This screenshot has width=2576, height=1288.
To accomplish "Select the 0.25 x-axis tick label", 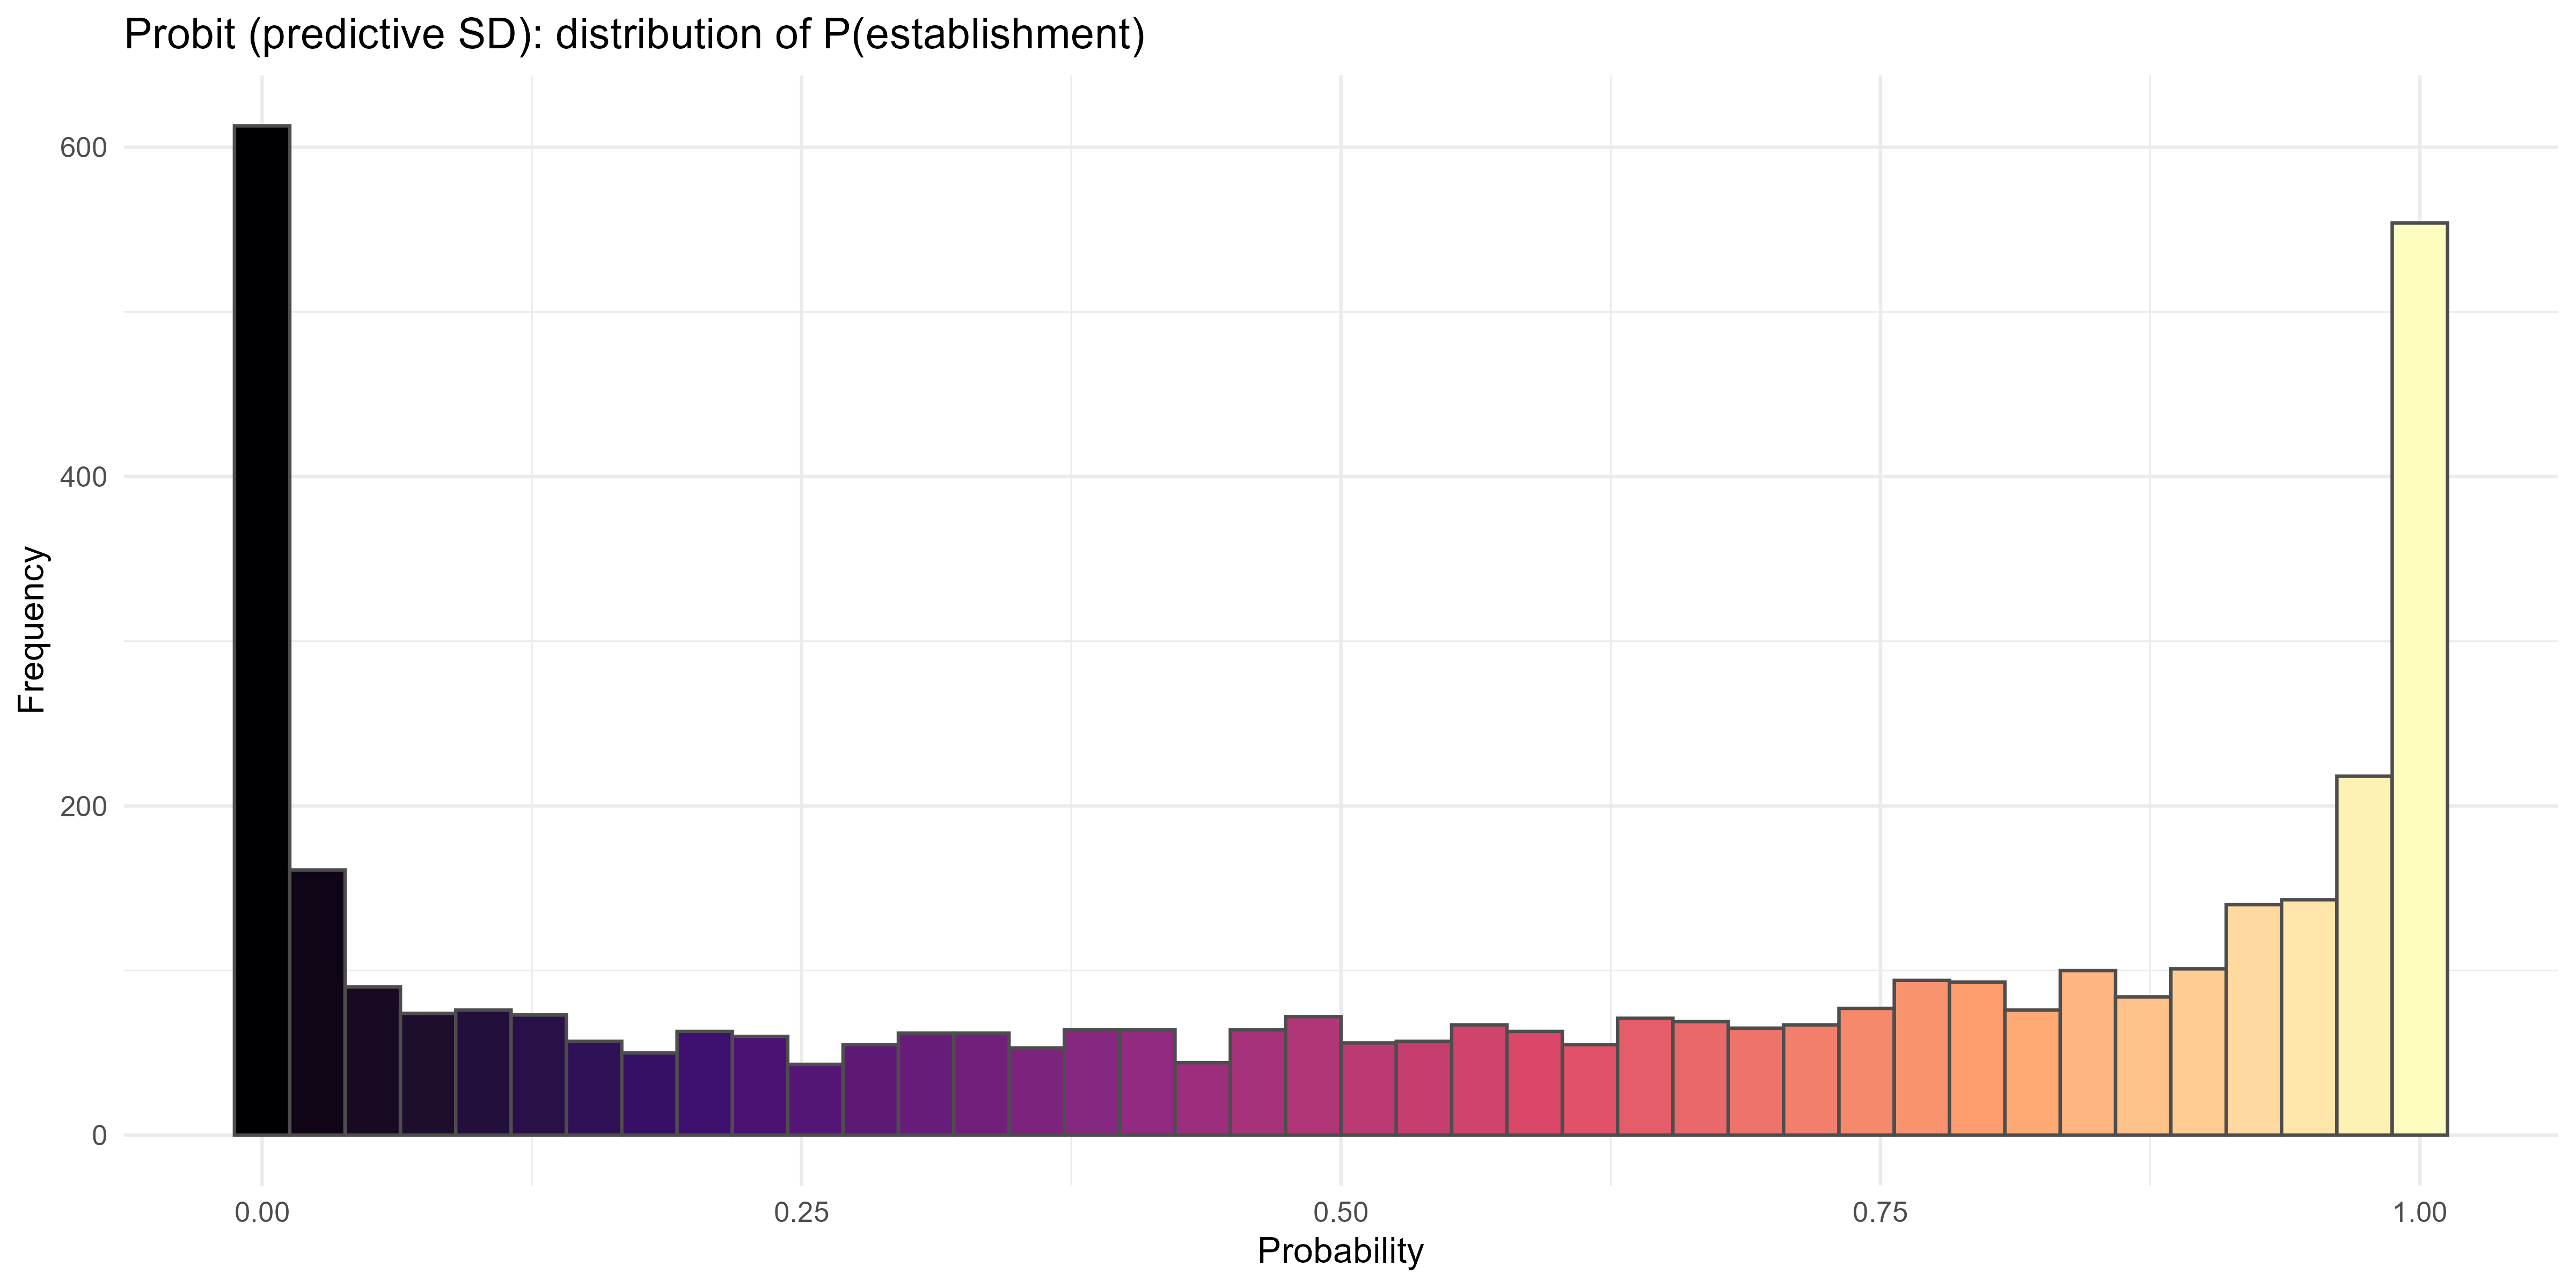I will [x=801, y=1213].
